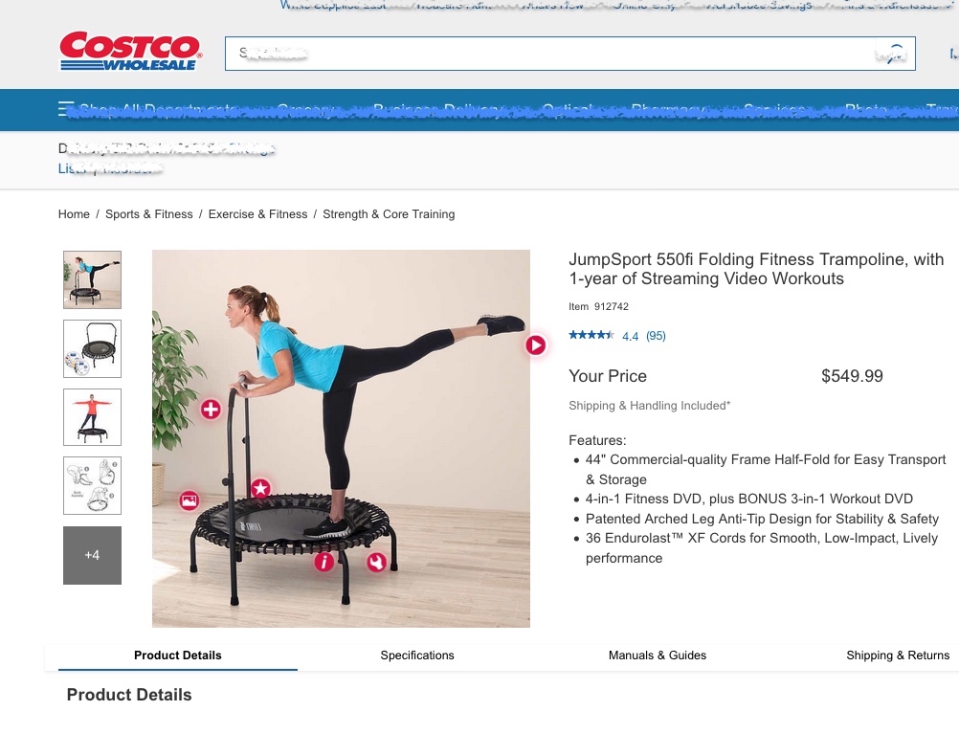Open the 95 reviews rating link
Image resolution: width=959 pixels, height=733 pixels.
pos(655,336)
